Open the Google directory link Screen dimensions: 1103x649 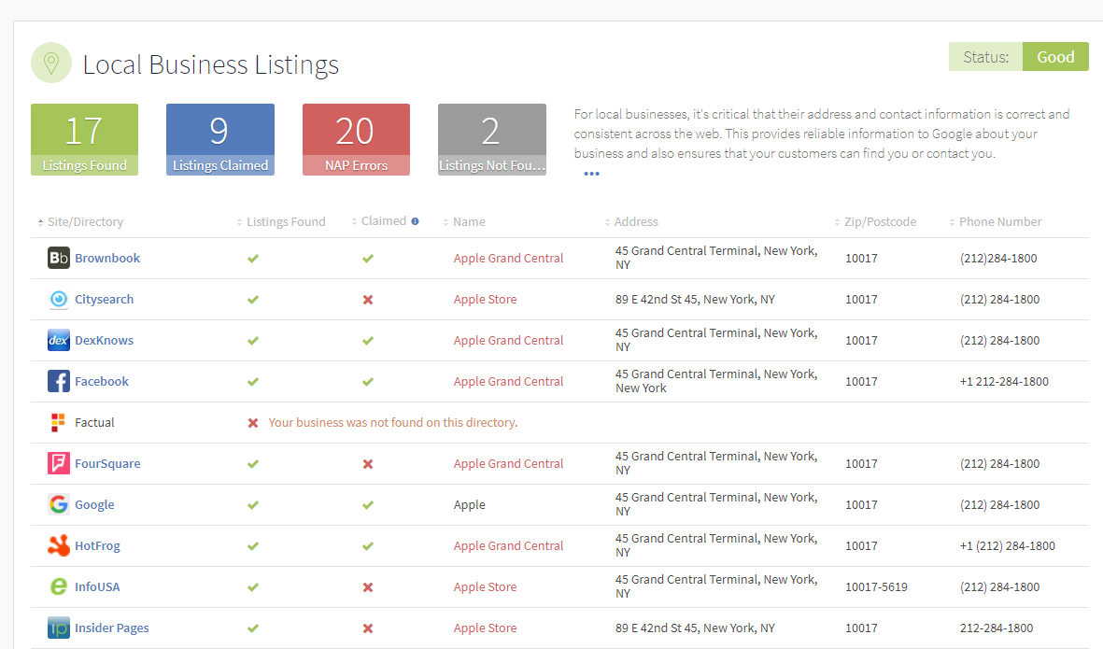coord(95,505)
